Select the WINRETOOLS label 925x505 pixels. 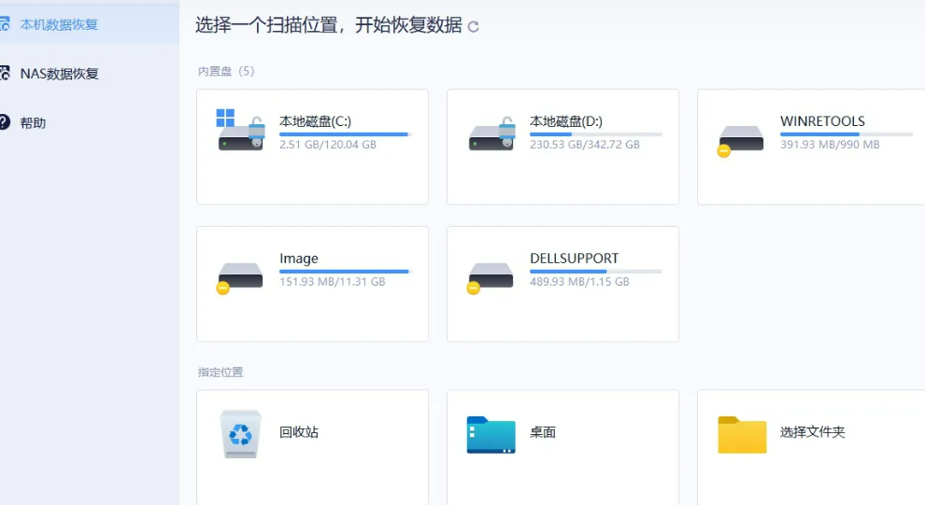point(822,121)
